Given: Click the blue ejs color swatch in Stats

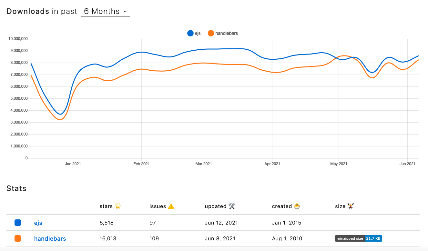Looking at the screenshot, I should click(18, 223).
